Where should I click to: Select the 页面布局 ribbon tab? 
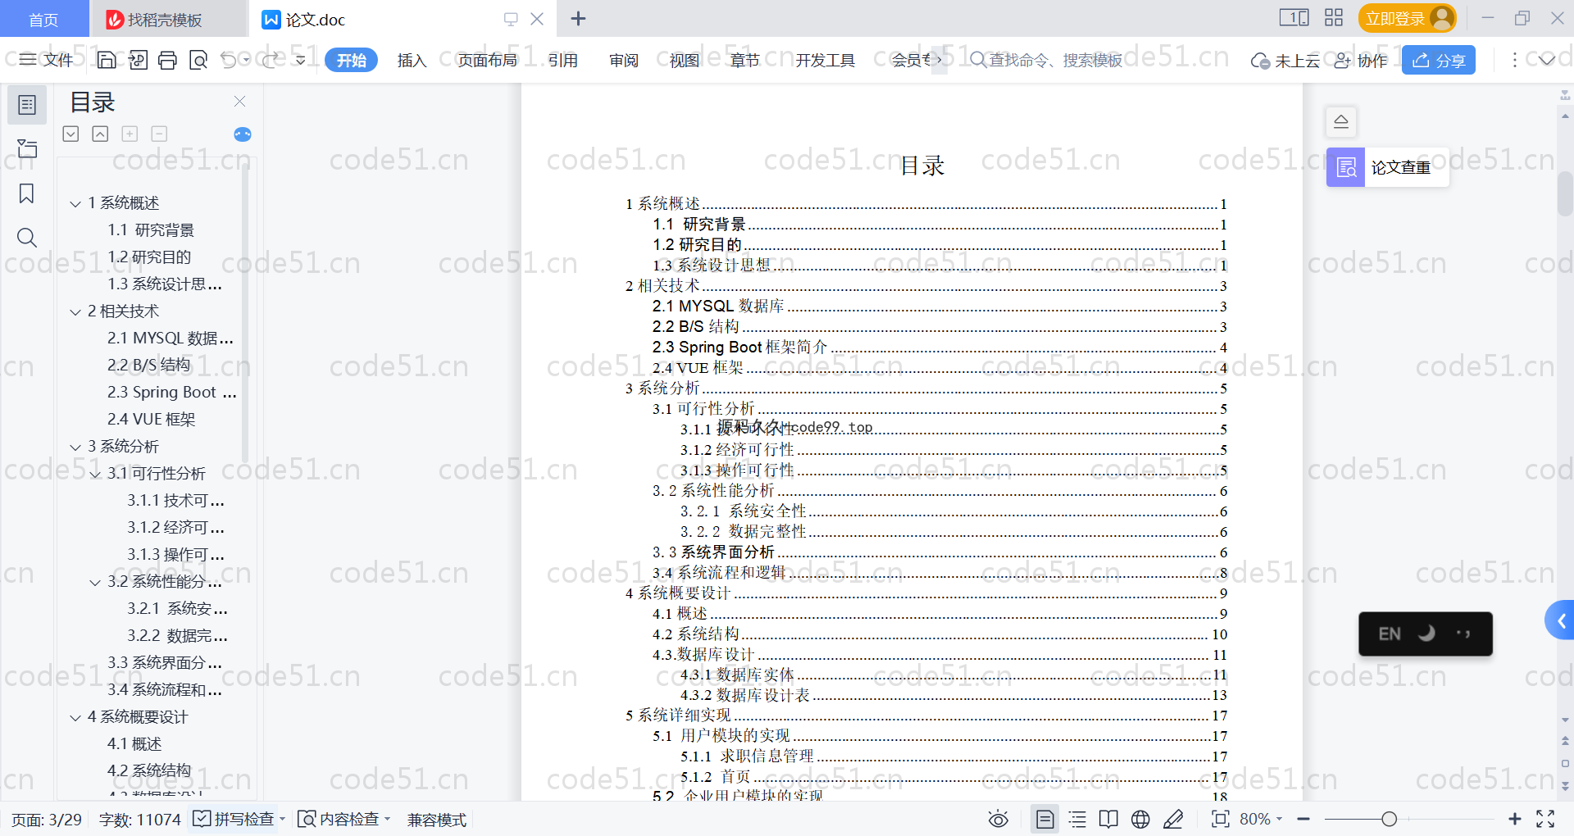pyautogui.click(x=487, y=60)
